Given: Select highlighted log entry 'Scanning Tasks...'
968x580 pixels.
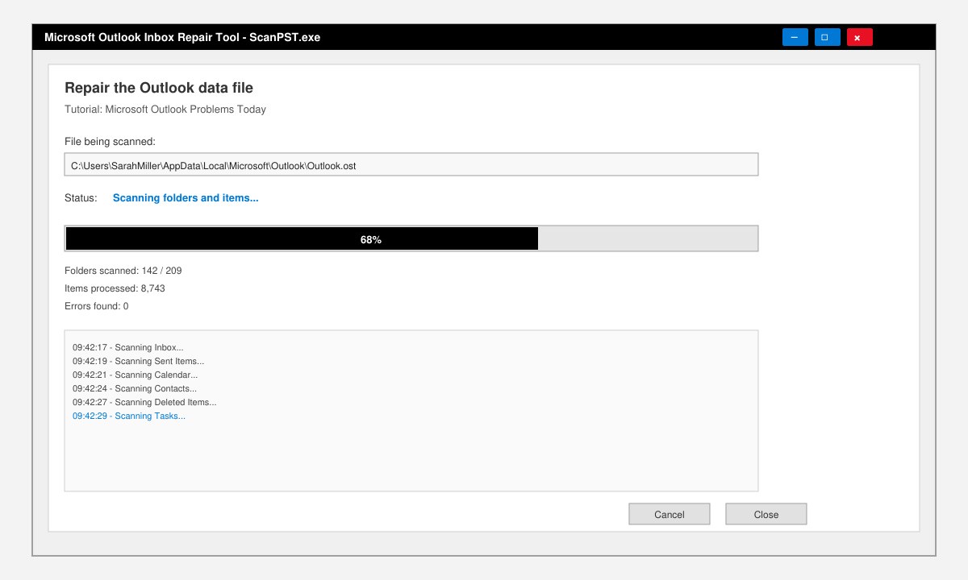Looking at the screenshot, I should (129, 416).
